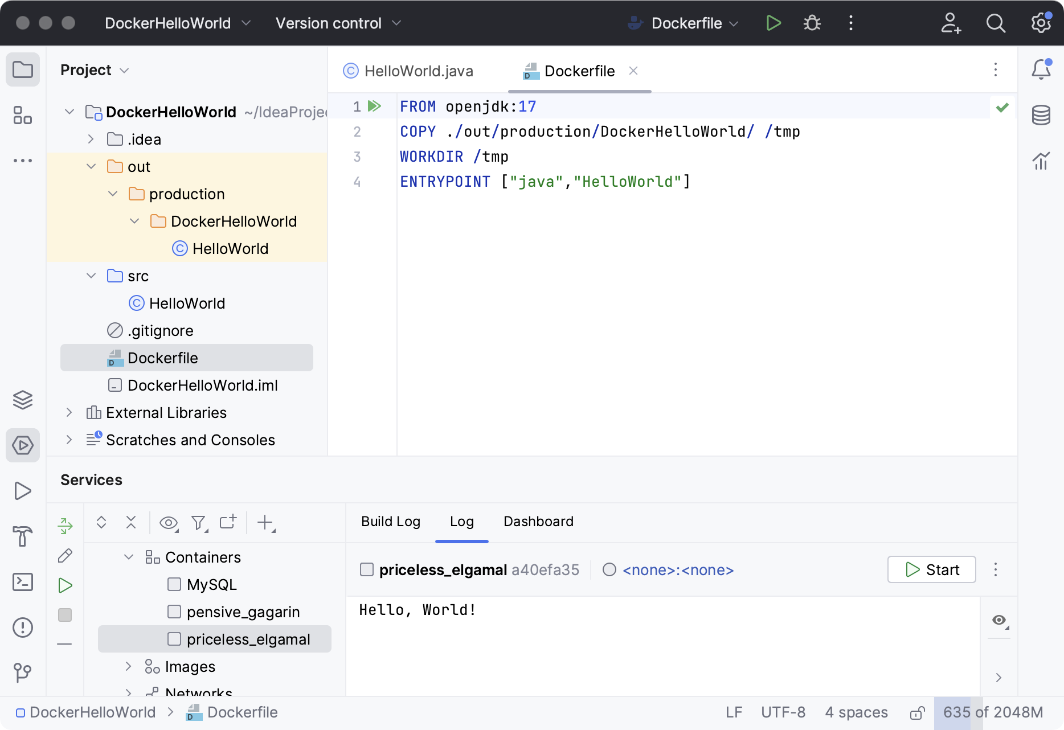Open Notifications with the bell icon

pos(1041,68)
